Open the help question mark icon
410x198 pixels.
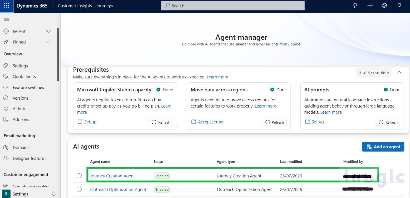pos(399,6)
